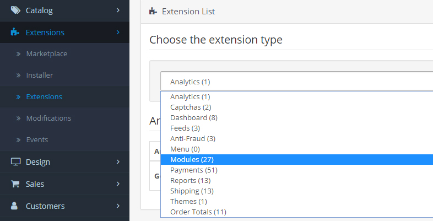
Task: Open the extension type dropdown
Action: pyautogui.click(x=296, y=82)
